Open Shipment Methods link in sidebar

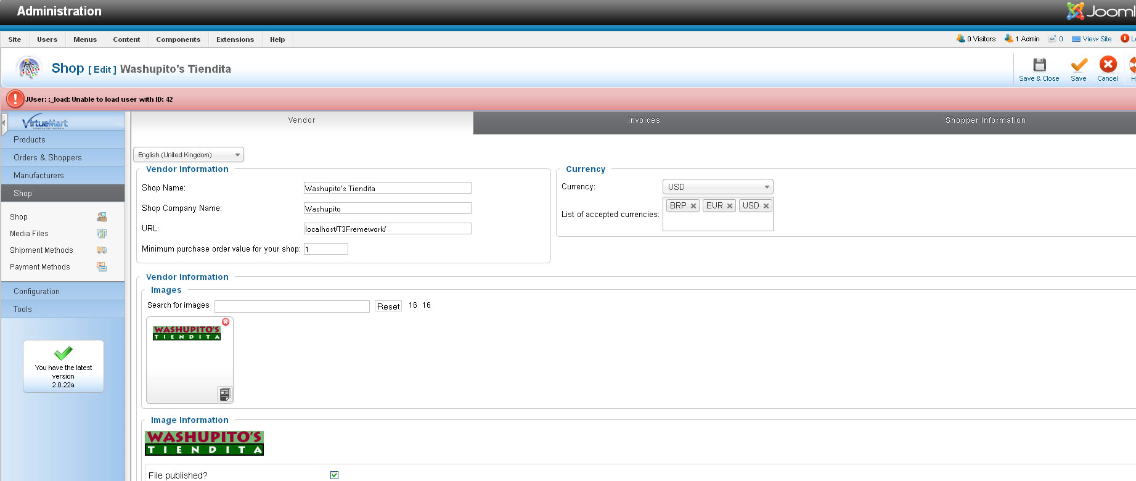click(x=41, y=250)
